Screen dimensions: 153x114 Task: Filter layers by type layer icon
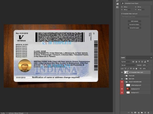(139, 62)
